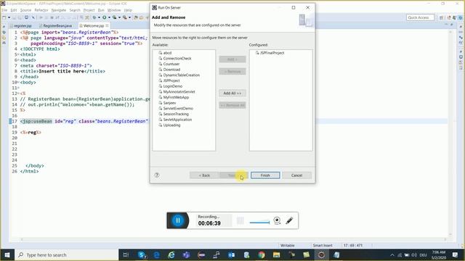Viewport: 465px width, 261px height.
Task: Open the dialog help question-mark icon
Action: point(157,175)
